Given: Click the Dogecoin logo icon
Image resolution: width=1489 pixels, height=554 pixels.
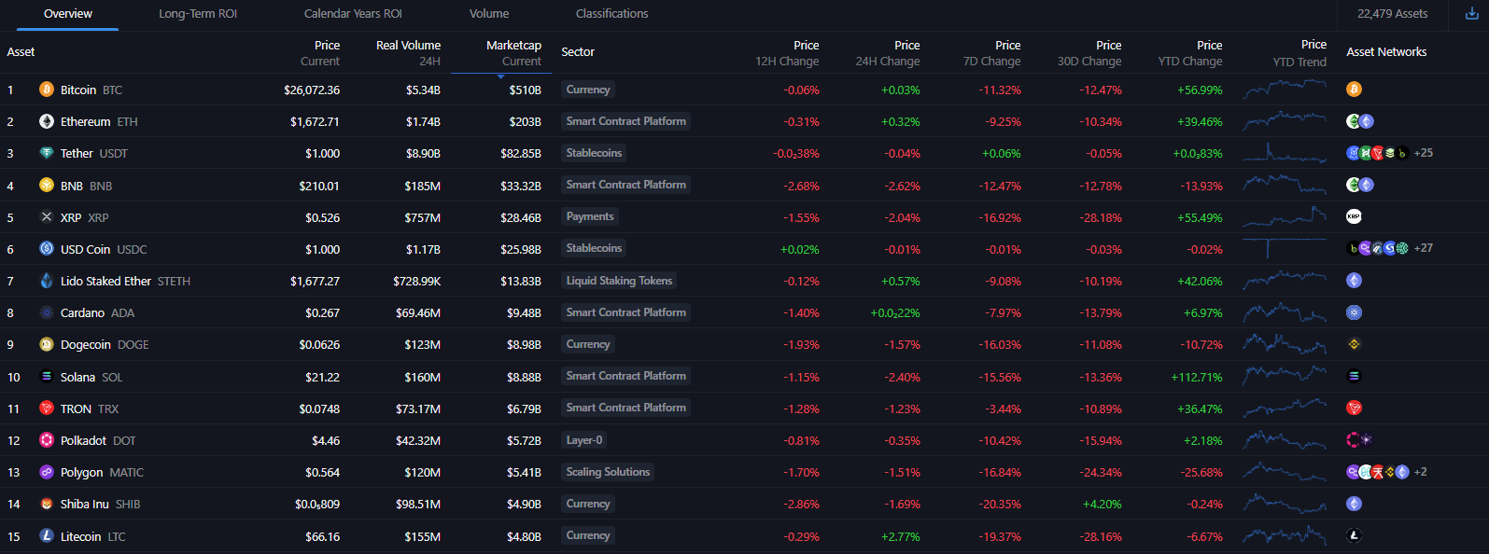Looking at the screenshot, I should (x=47, y=344).
